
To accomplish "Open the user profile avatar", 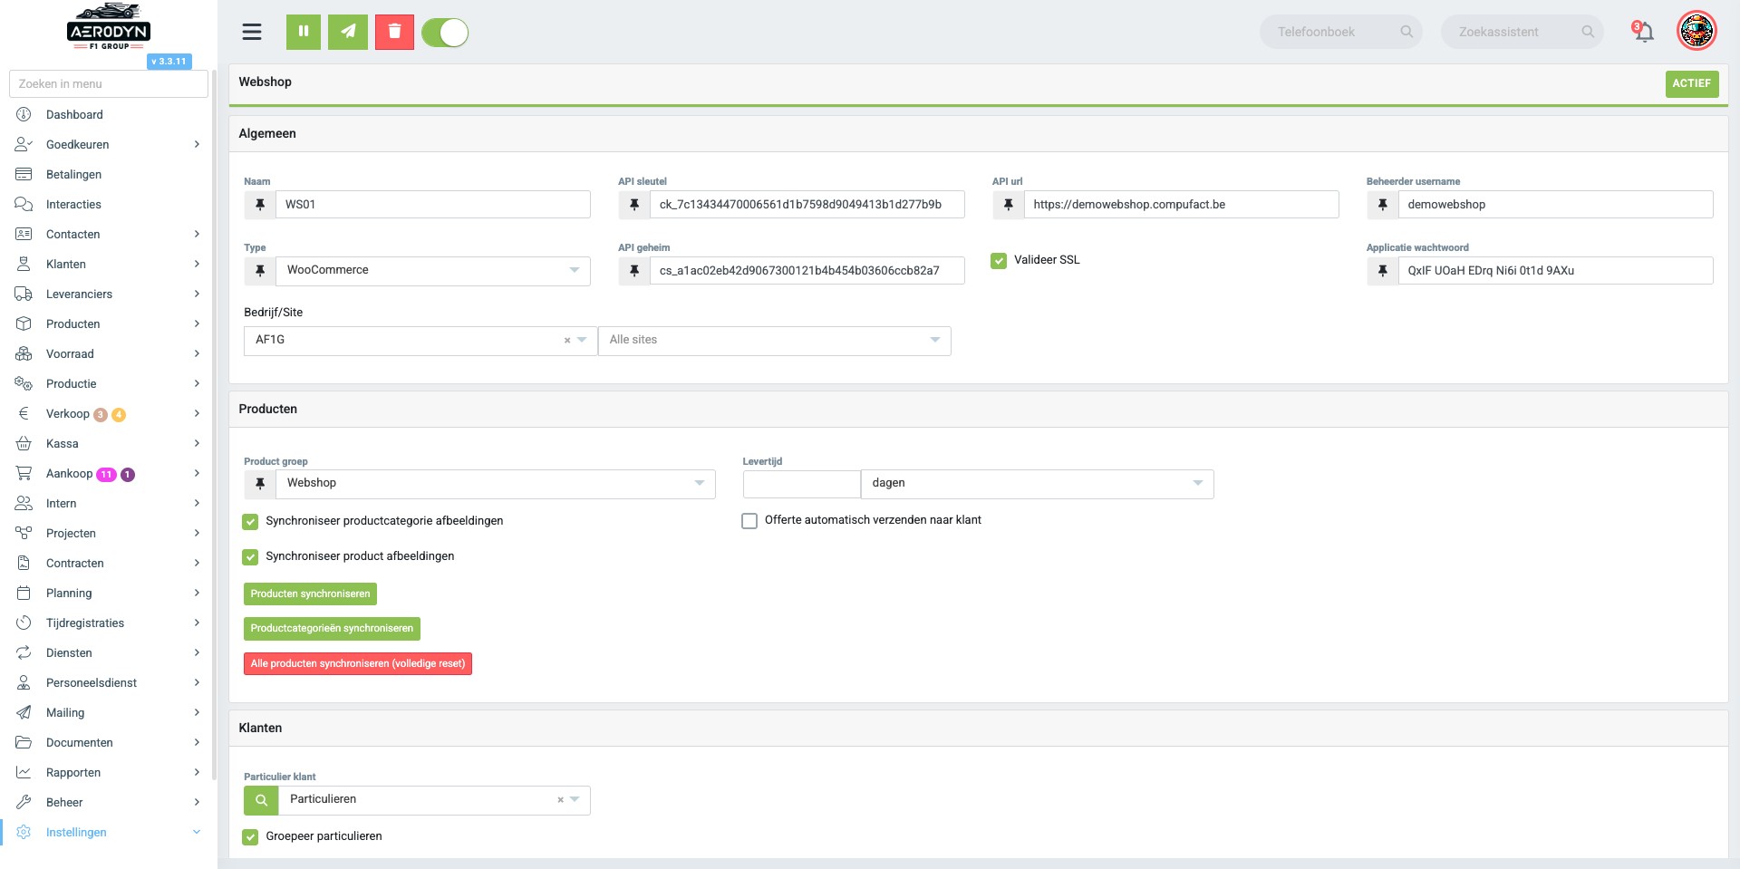I will pos(1696,32).
